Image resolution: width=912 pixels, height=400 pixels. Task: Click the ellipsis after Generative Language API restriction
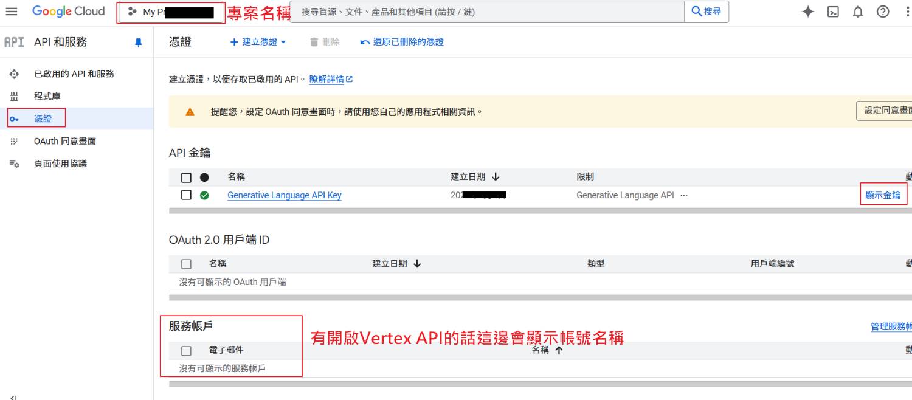pyautogui.click(x=683, y=195)
